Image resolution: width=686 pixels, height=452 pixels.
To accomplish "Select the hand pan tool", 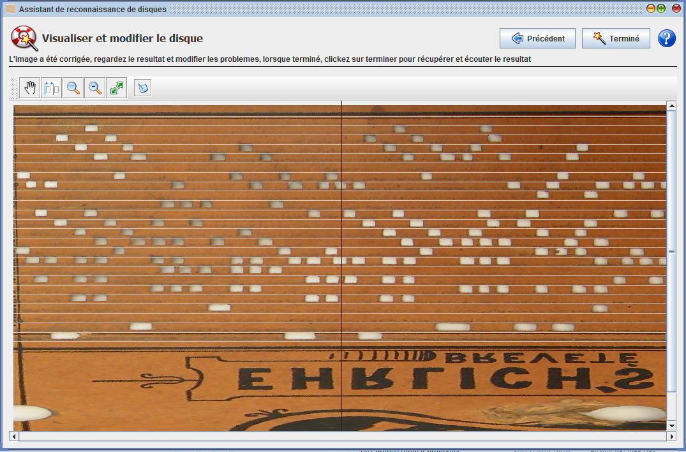I will pyautogui.click(x=30, y=88).
